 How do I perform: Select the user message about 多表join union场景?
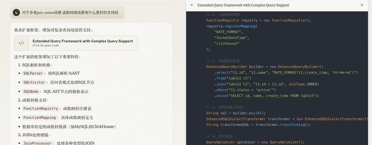(67, 13)
